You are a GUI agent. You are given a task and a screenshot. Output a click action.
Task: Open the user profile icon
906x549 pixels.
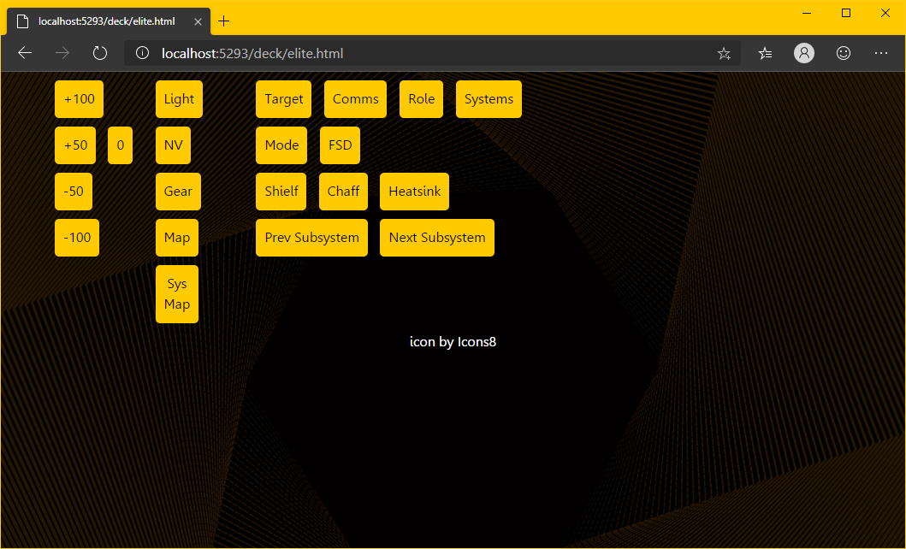coord(804,53)
